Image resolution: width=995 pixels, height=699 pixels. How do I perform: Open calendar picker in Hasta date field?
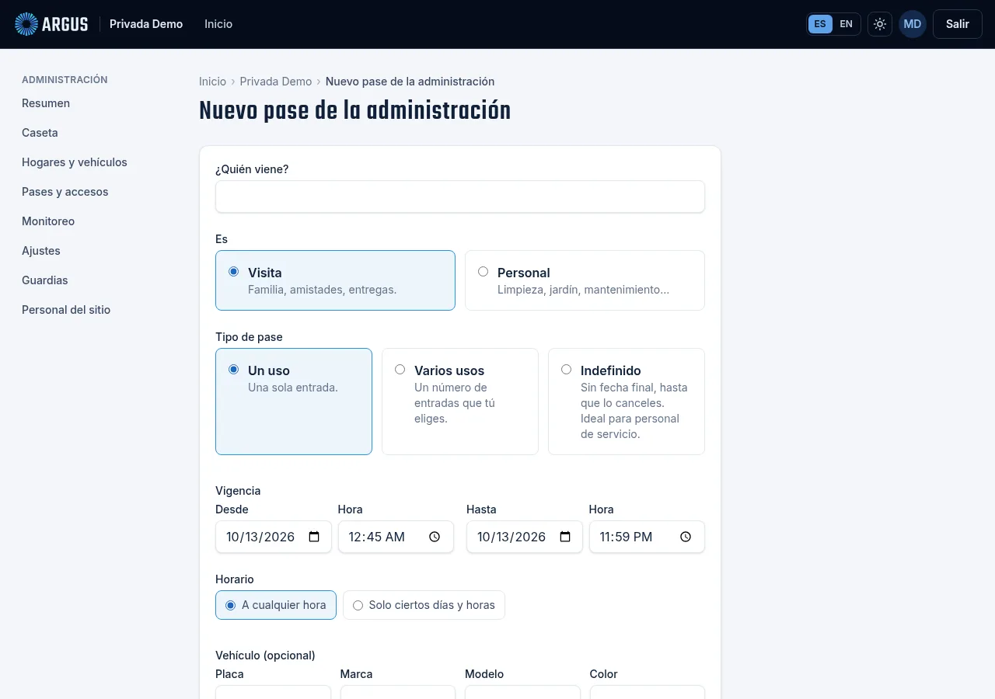[565, 537]
